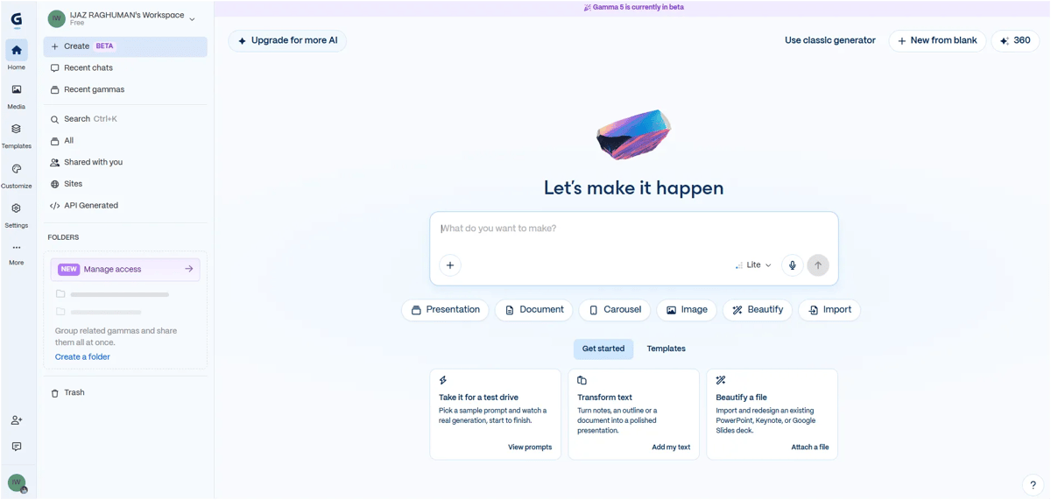
Task: Click Use classic generator link
Action: [x=830, y=41]
